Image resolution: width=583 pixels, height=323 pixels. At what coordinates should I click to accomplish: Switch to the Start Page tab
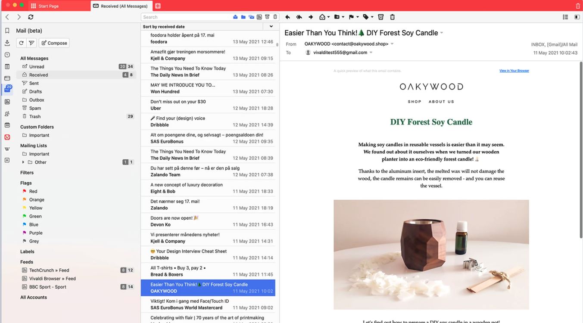[x=59, y=6]
